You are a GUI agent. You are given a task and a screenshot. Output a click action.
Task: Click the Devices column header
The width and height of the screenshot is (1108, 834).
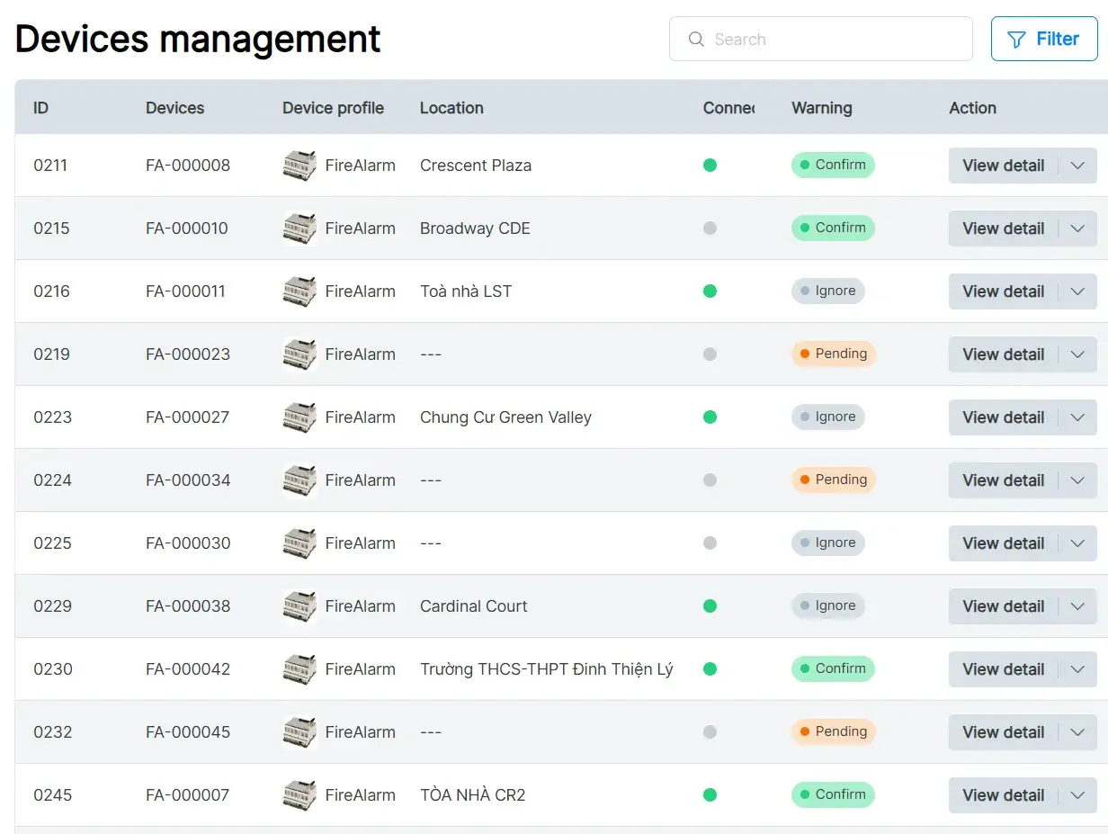click(174, 108)
